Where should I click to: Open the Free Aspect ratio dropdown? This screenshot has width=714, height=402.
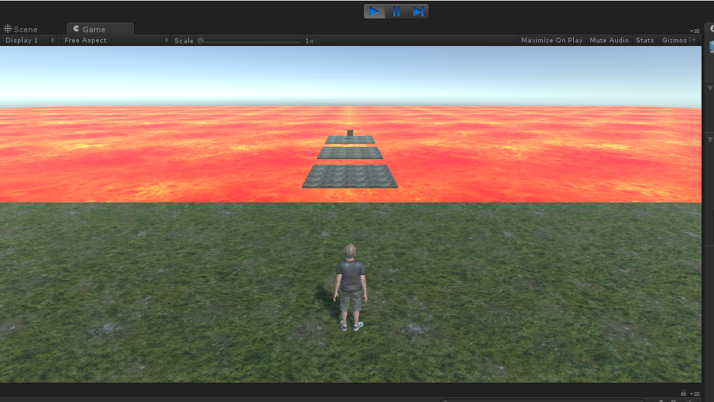pyautogui.click(x=115, y=40)
